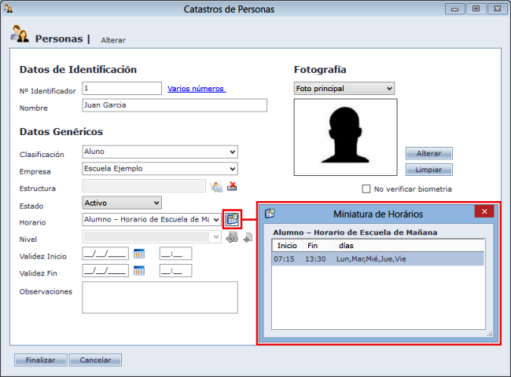Click the Miniatura de Horários window icon
Screen dimensions: 511x377
tap(270, 212)
